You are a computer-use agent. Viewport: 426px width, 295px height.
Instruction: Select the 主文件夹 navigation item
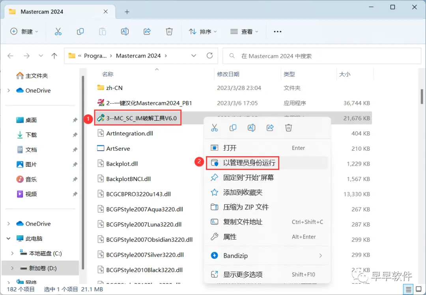pyautogui.click(x=32, y=75)
